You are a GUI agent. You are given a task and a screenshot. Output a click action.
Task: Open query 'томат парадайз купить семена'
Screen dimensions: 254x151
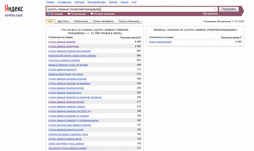(66, 144)
